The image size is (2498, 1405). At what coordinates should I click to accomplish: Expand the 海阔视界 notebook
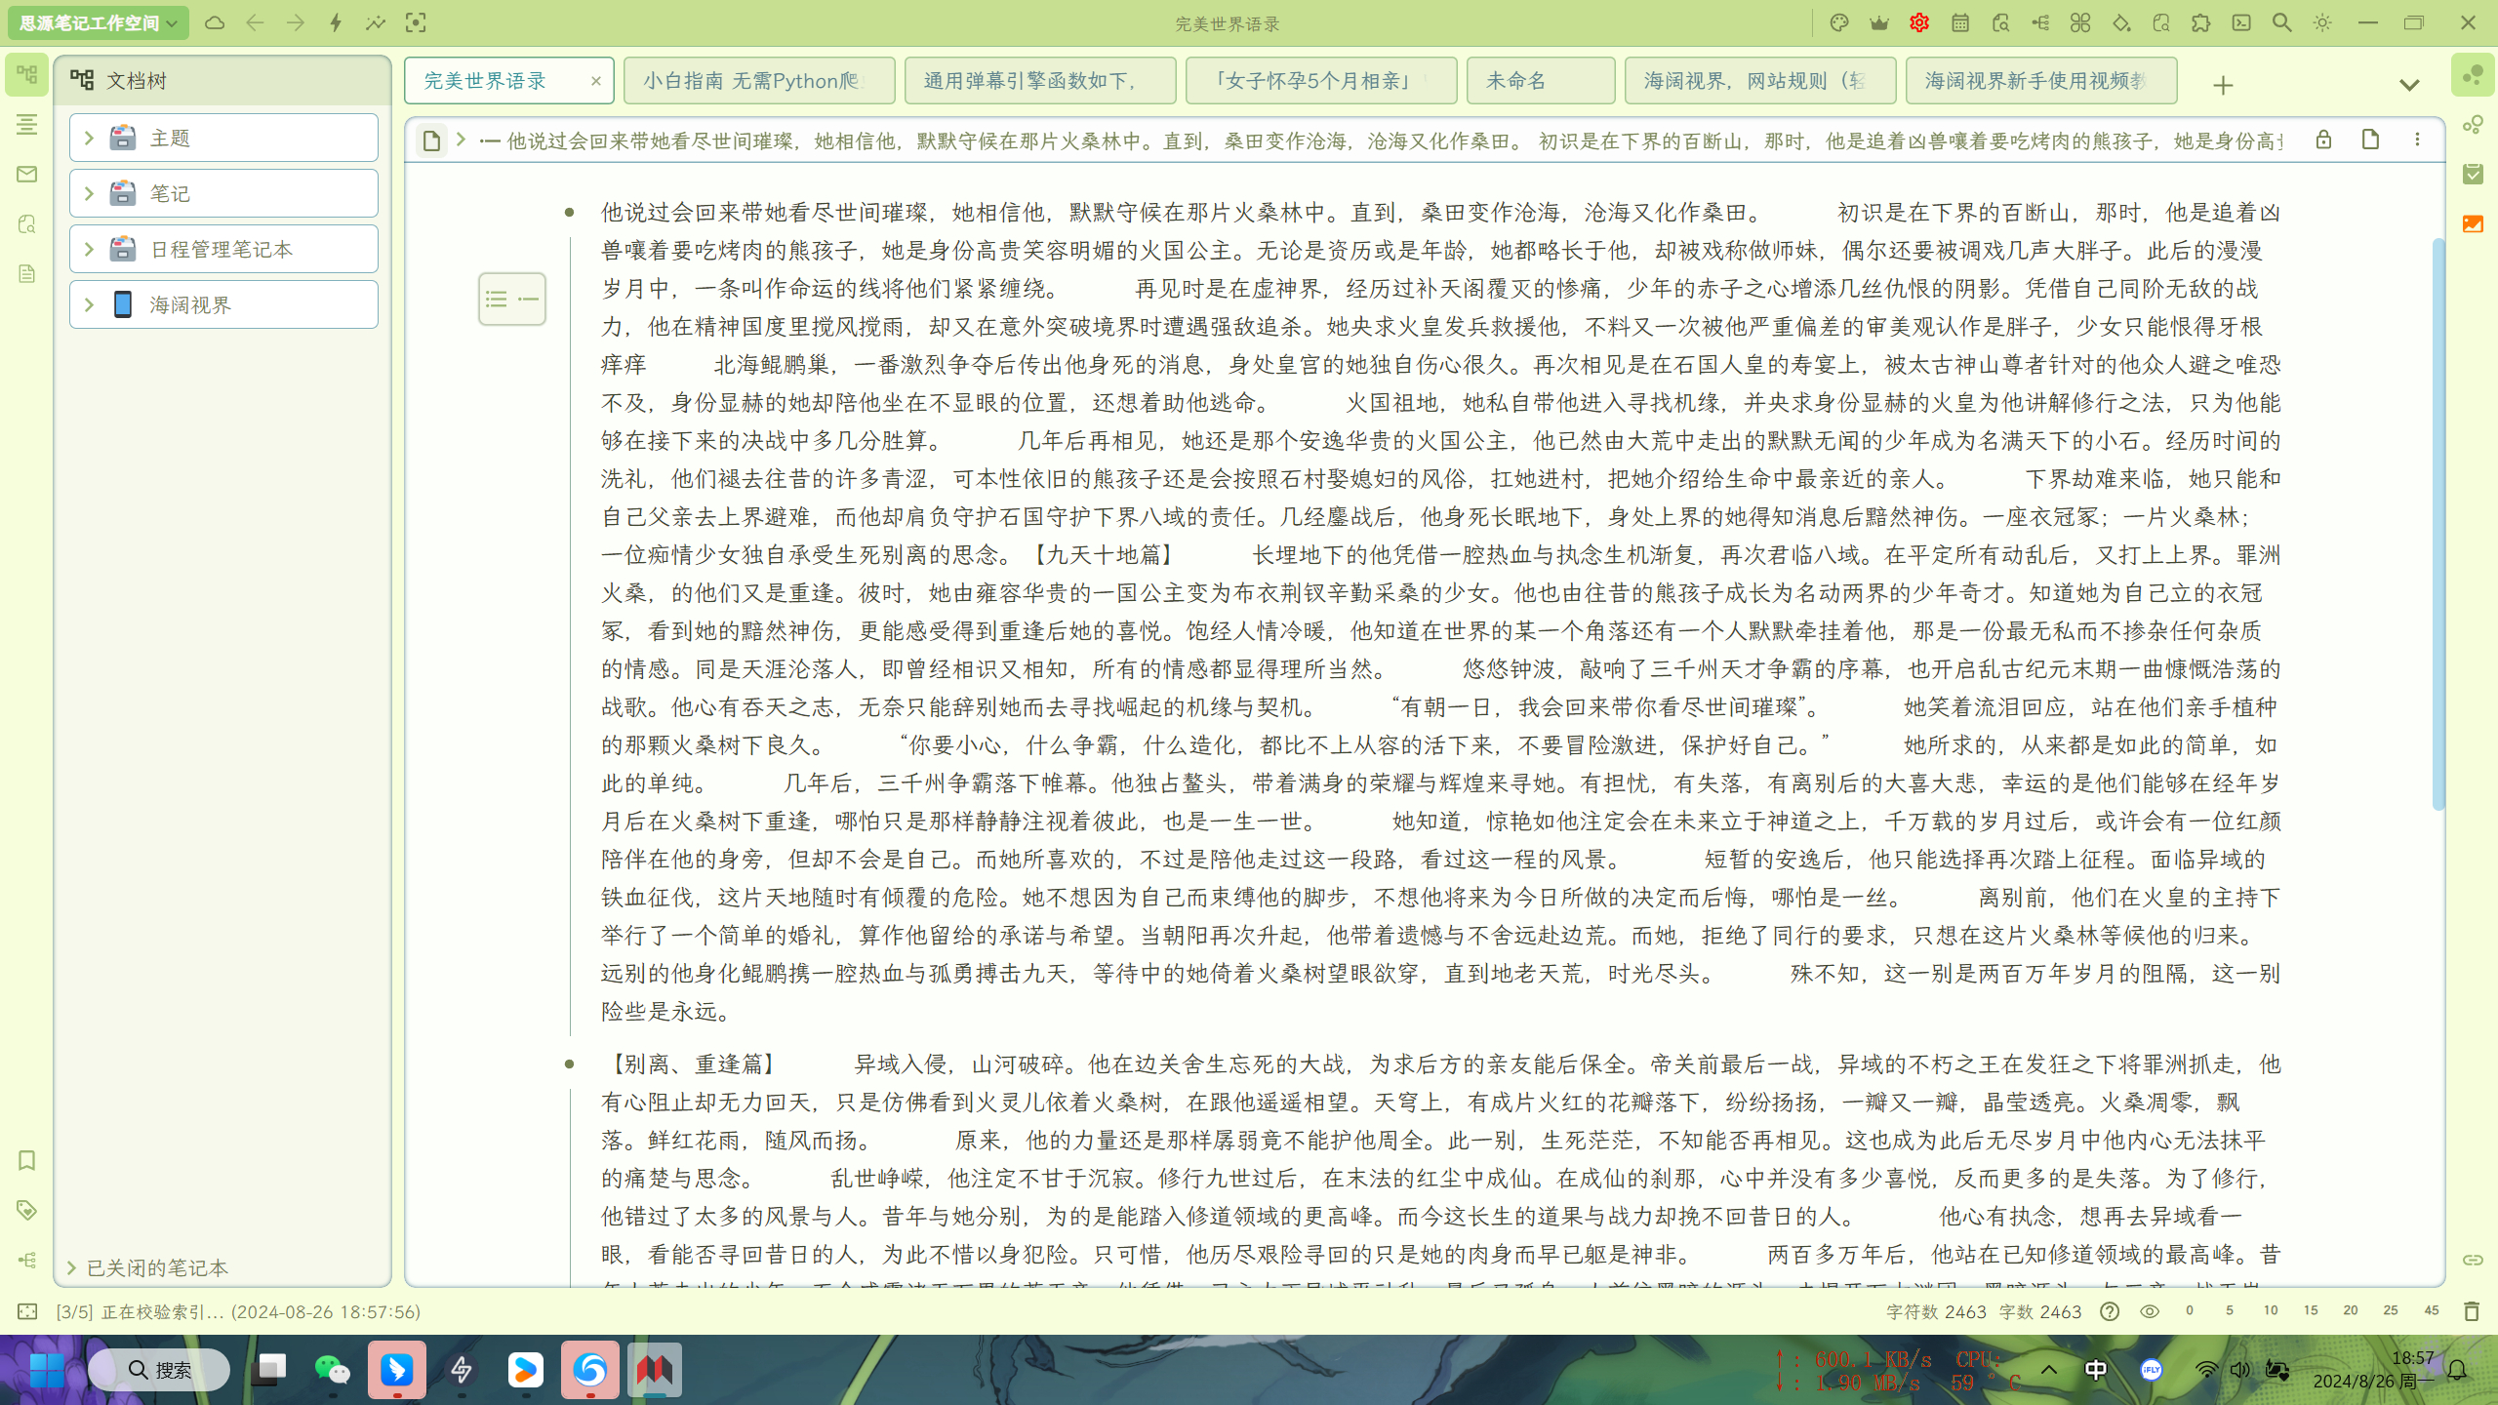[x=87, y=303]
